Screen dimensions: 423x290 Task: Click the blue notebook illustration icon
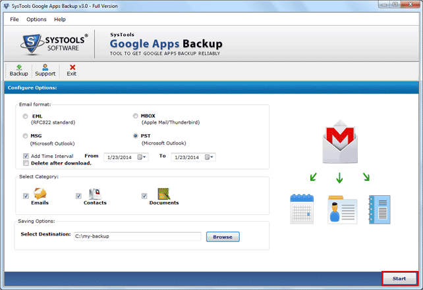[380, 210]
